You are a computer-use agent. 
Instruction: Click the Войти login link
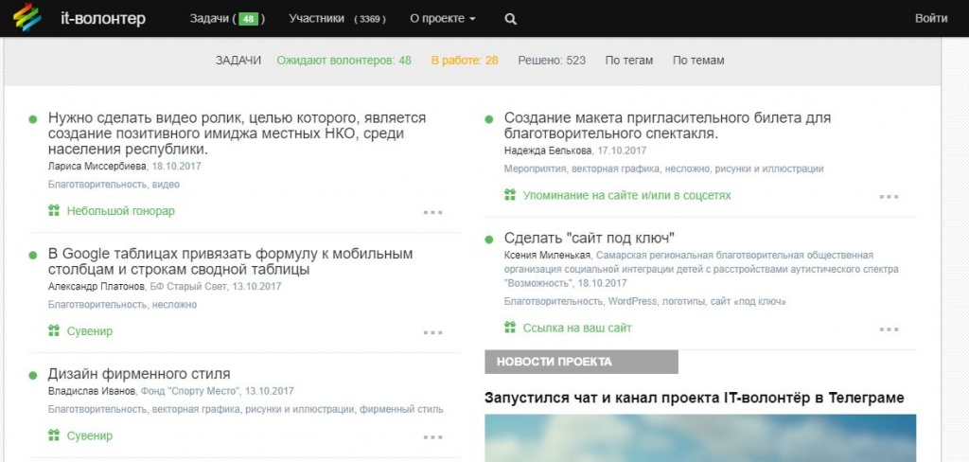(931, 19)
